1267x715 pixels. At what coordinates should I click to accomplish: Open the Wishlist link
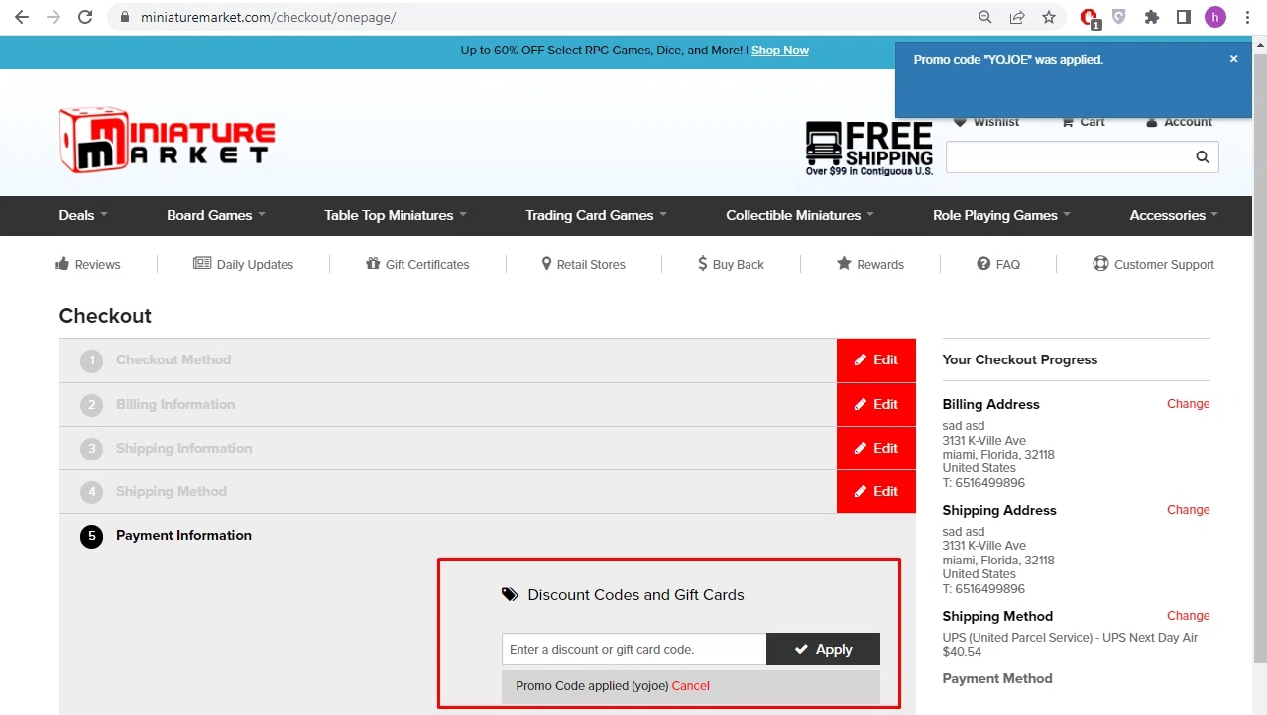click(986, 122)
